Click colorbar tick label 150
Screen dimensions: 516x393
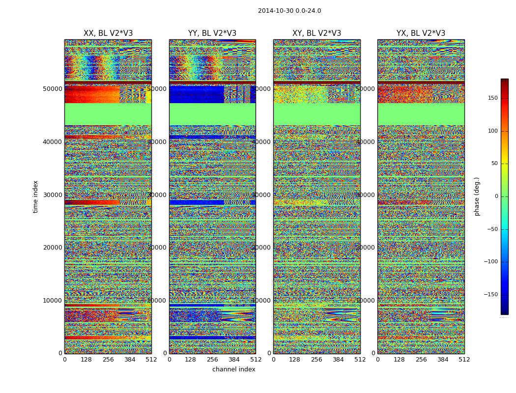[x=492, y=98]
